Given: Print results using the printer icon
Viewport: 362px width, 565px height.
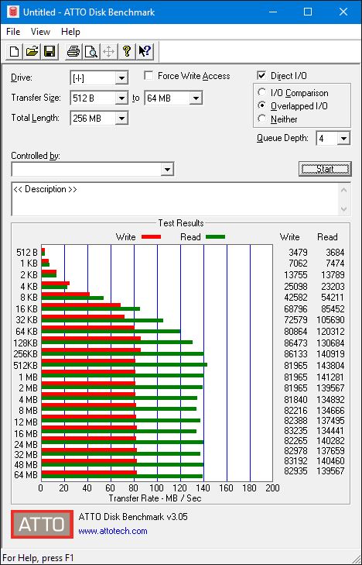Looking at the screenshot, I should click(x=73, y=51).
